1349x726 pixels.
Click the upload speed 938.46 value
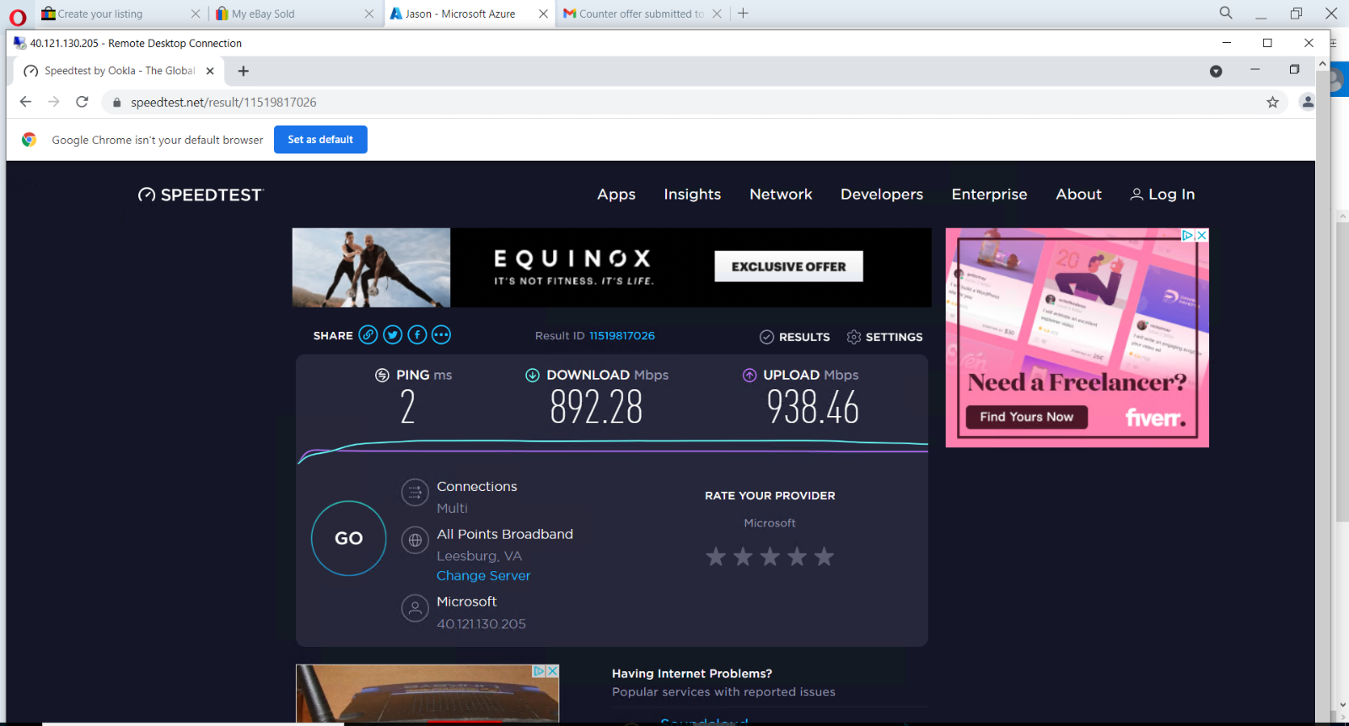tap(813, 408)
